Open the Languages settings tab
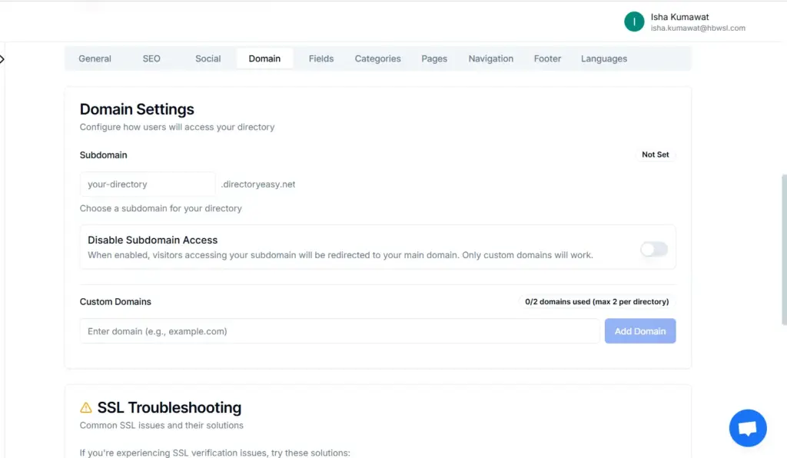The image size is (787, 458). pyautogui.click(x=604, y=58)
